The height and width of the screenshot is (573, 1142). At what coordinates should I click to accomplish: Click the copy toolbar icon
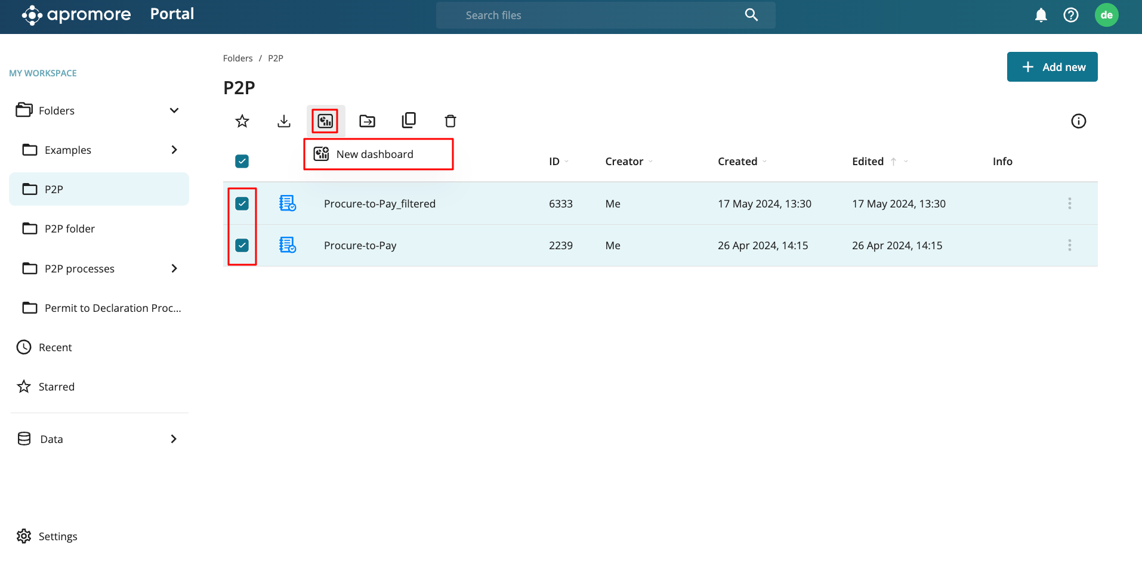(409, 120)
